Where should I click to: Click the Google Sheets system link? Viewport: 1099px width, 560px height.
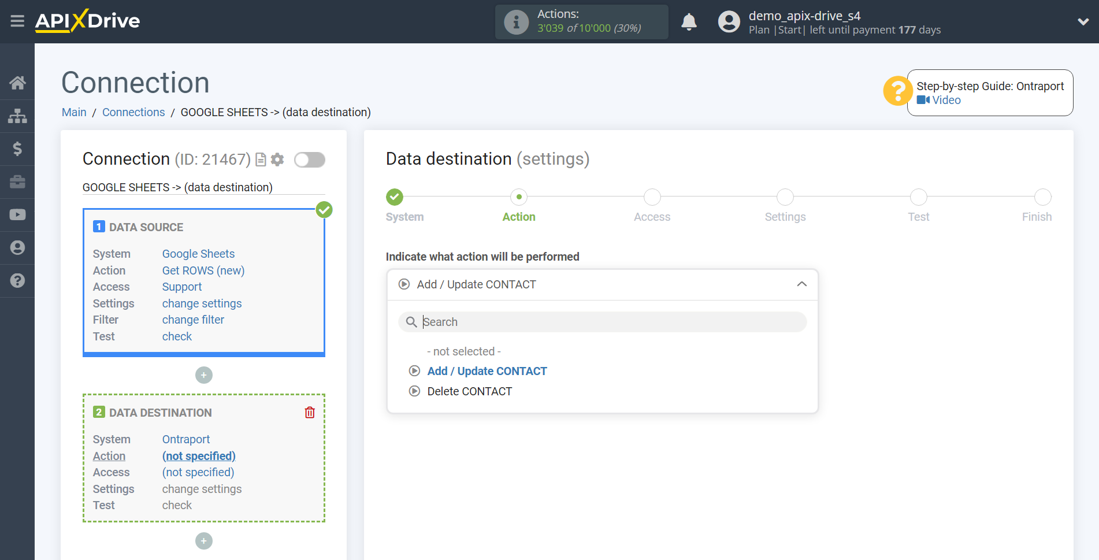pyautogui.click(x=198, y=254)
